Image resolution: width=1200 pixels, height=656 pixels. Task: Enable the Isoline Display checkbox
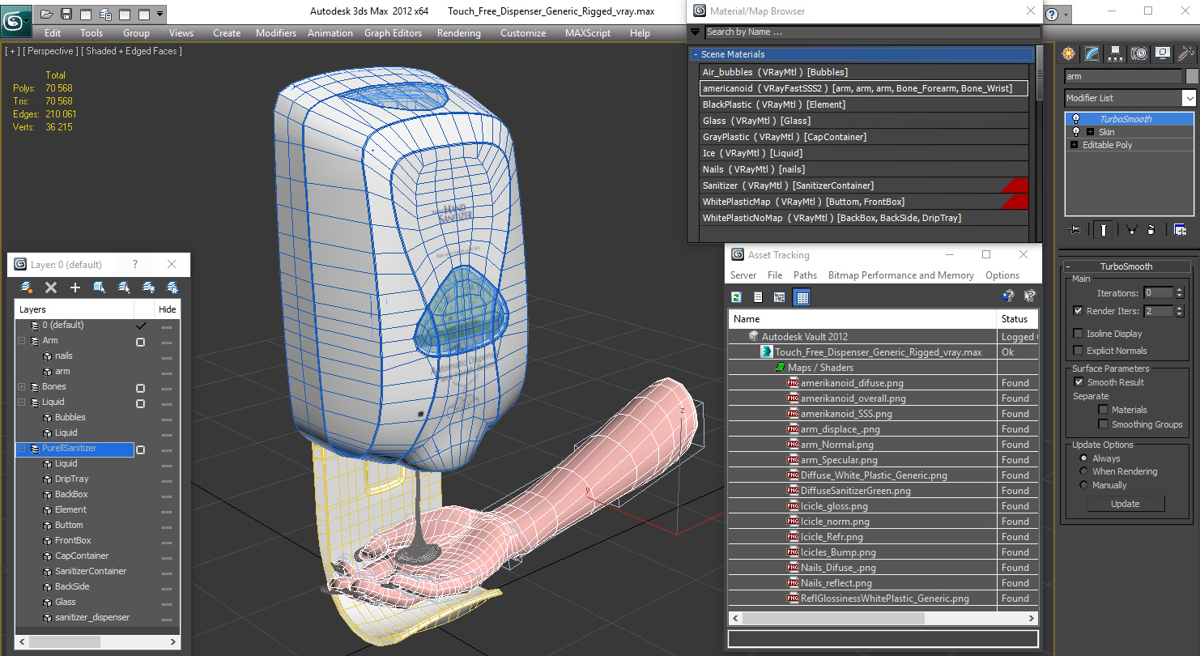coord(1078,334)
